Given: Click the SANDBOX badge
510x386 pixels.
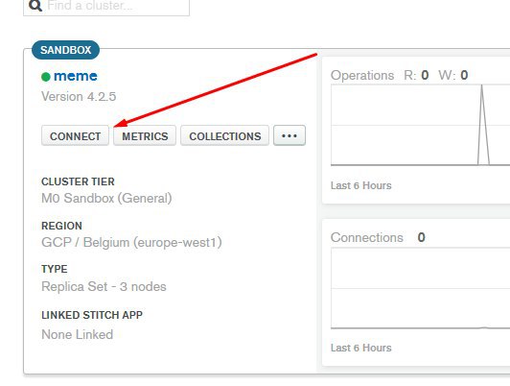Looking at the screenshot, I should [x=66, y=50].
